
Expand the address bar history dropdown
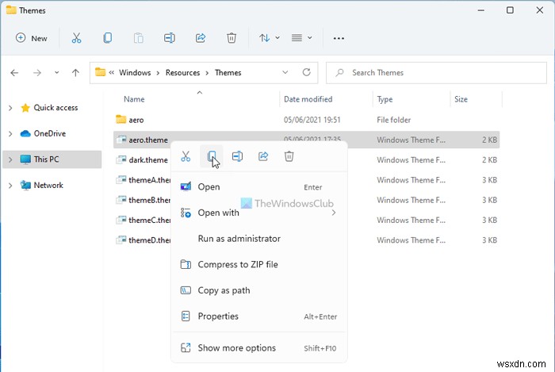tap(285, 72)
